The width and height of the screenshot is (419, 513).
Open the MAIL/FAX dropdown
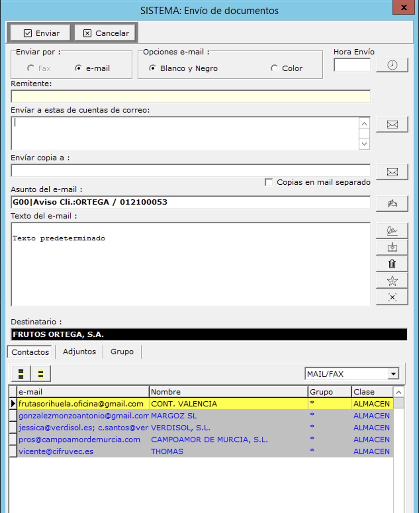pyautogui.click(x=393, y=374)
